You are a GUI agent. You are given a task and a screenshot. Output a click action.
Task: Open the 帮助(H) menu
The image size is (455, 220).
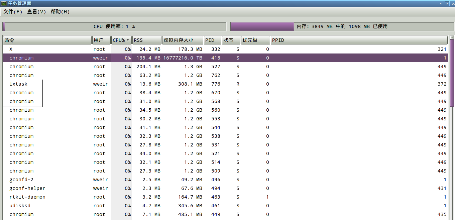click(60, 12)
